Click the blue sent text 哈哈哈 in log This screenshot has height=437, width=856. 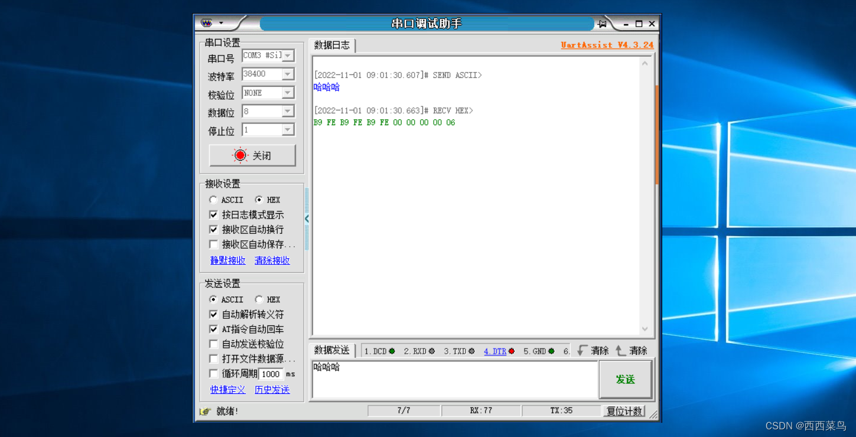pos(327,87)
